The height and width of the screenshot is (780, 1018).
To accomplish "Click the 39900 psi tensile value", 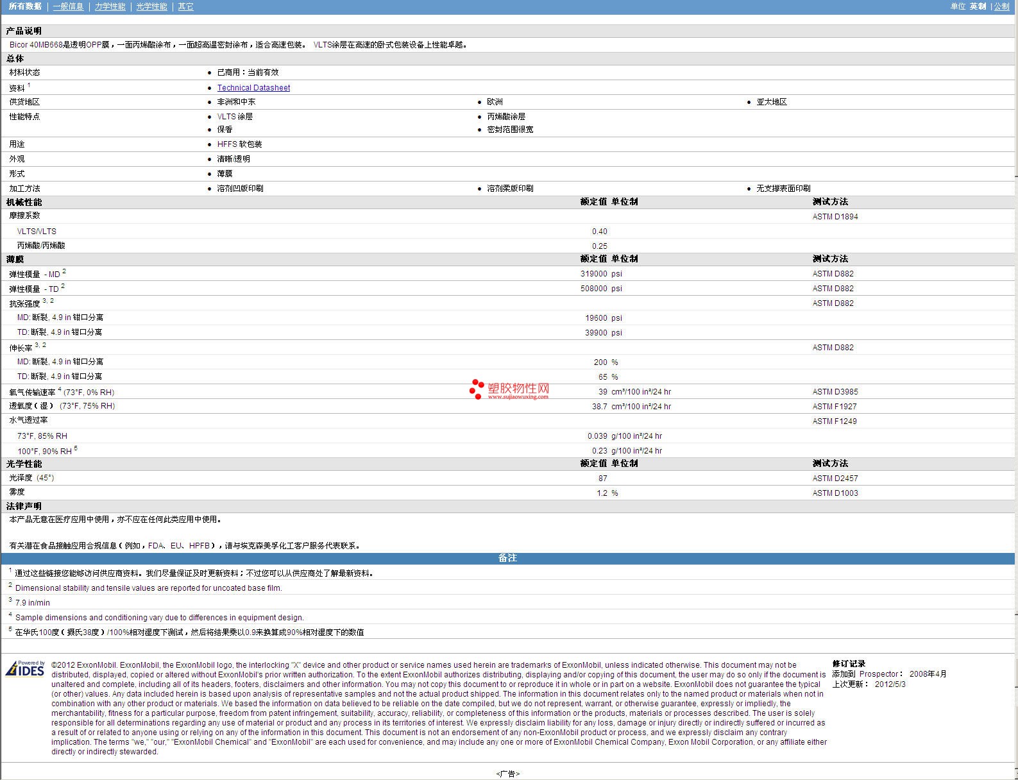I will pyautogui.click(x=604, y=333).
